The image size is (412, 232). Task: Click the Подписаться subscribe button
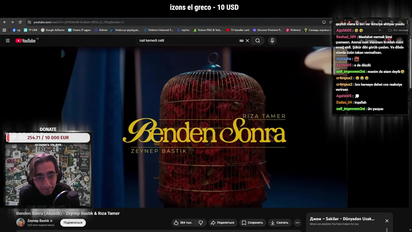pos(73,223)
